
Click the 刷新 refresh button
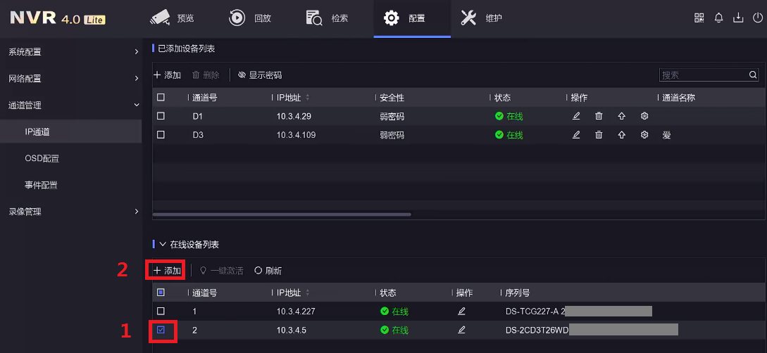(x=268, y=271)
